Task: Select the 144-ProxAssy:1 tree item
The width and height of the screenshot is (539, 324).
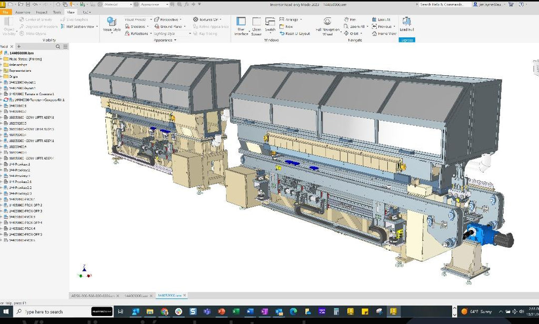Action: pyautogui.click(x=19, y=164)
